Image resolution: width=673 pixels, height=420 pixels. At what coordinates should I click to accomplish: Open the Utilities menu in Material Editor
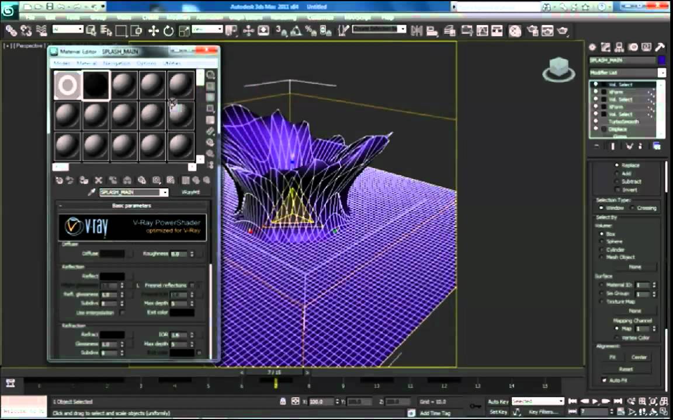[x=172, y=63]
